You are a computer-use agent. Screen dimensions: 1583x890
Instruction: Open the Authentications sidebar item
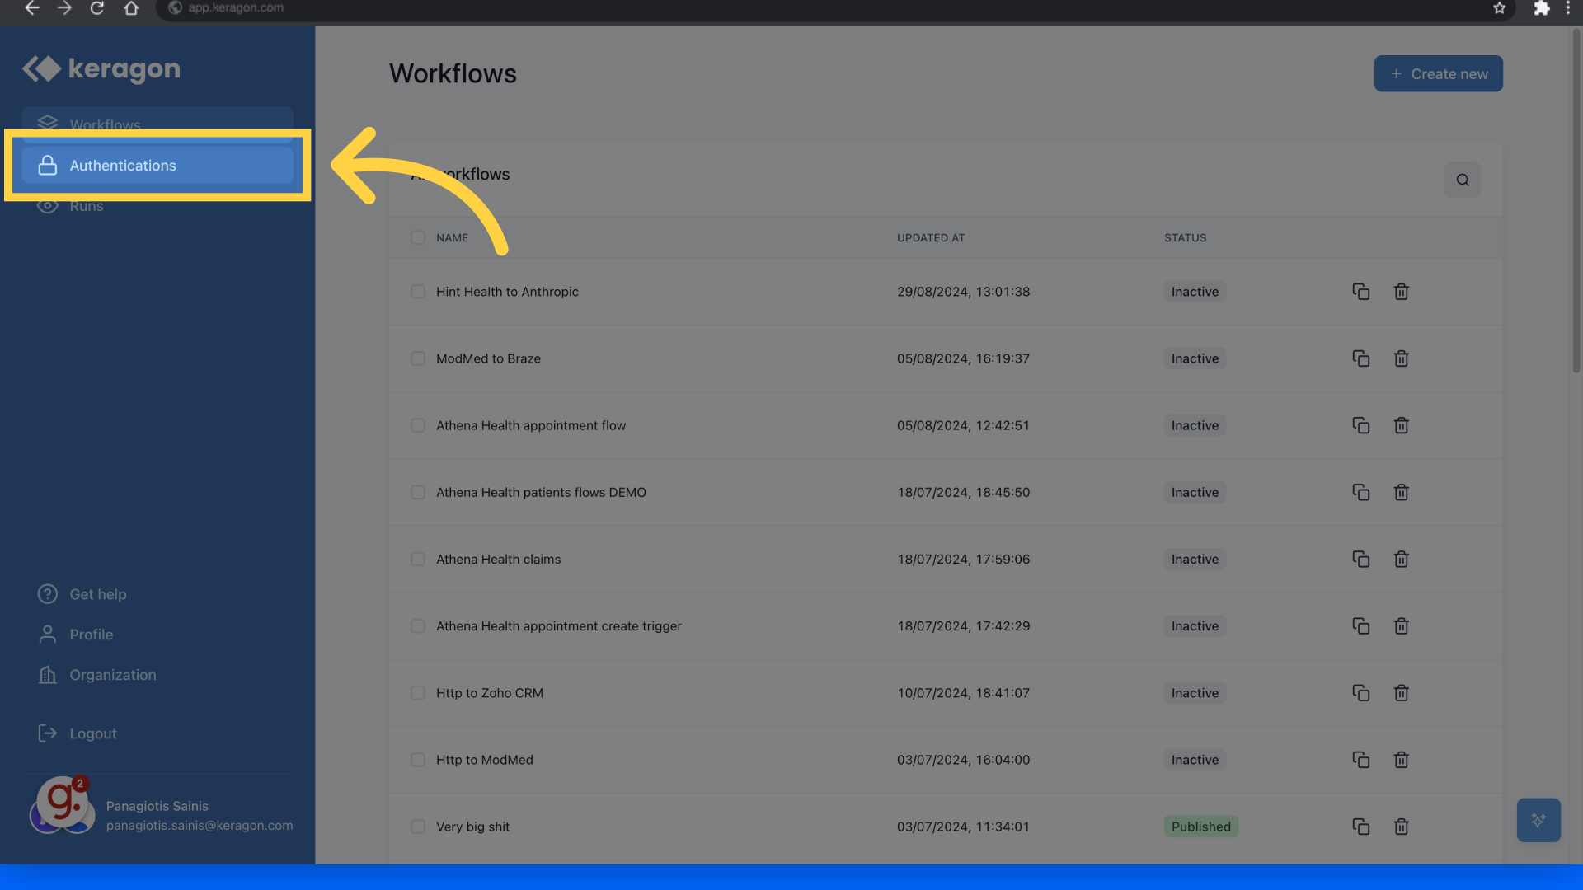tap(157, 166)
